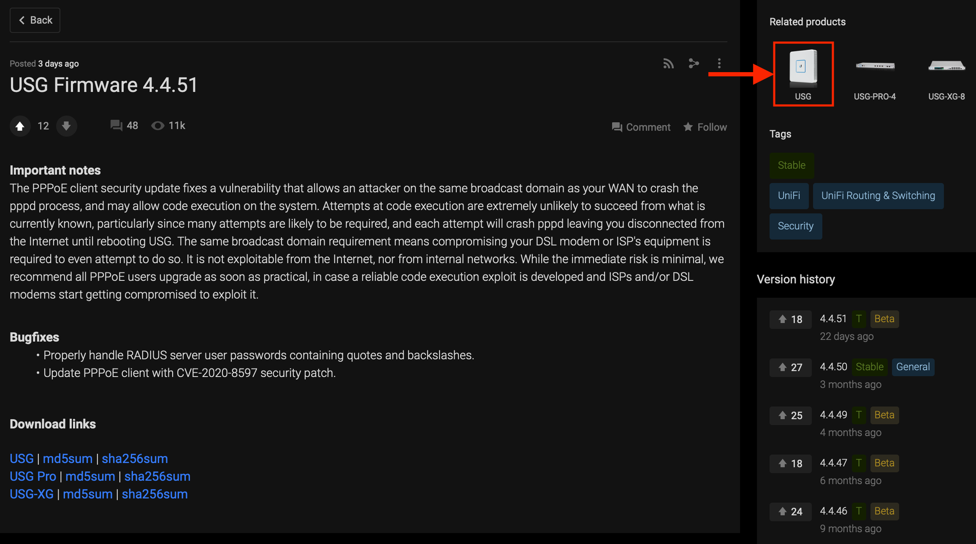Open the USG-XG-8 related product
The width and height of the screenshot is (976, 544).
[x=946, y=74]
